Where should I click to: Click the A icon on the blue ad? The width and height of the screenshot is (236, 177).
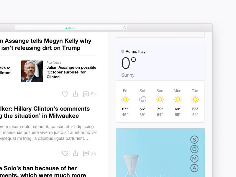[x=194, y=168]
